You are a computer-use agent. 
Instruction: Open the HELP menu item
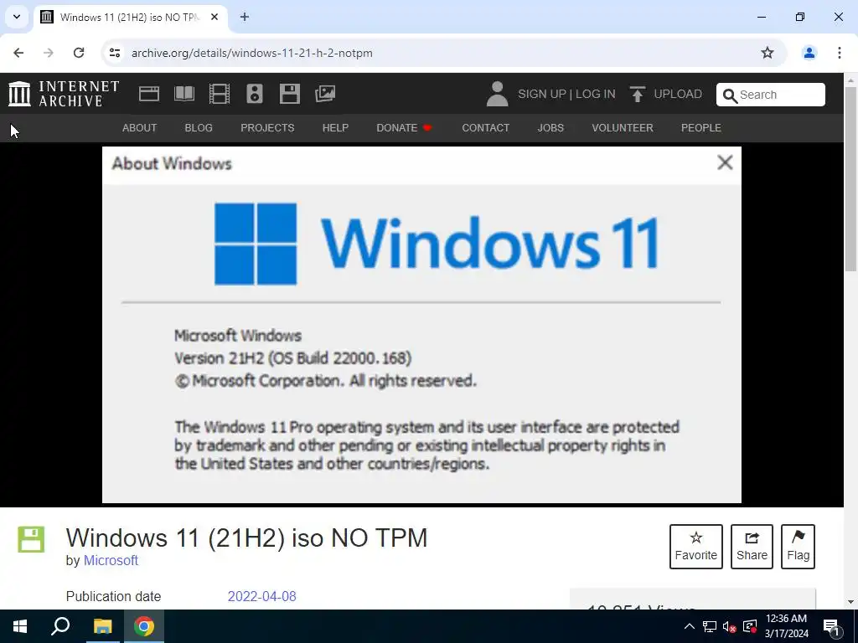click(x=335, y=128)
